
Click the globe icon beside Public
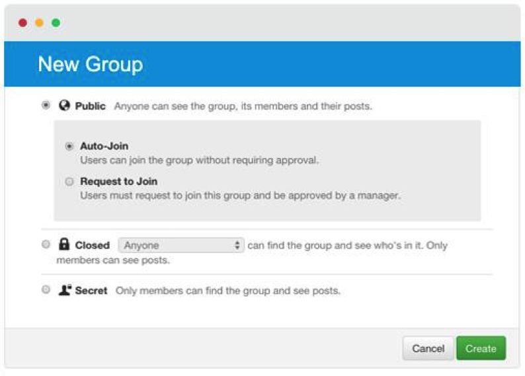64,105
